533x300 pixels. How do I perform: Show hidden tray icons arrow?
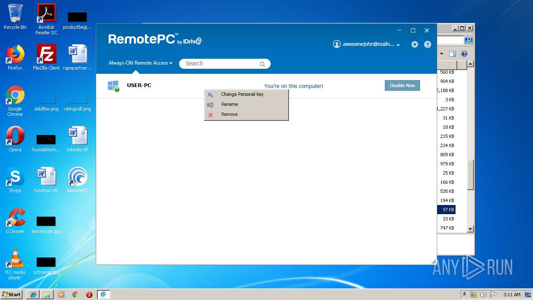click(464, 295)
